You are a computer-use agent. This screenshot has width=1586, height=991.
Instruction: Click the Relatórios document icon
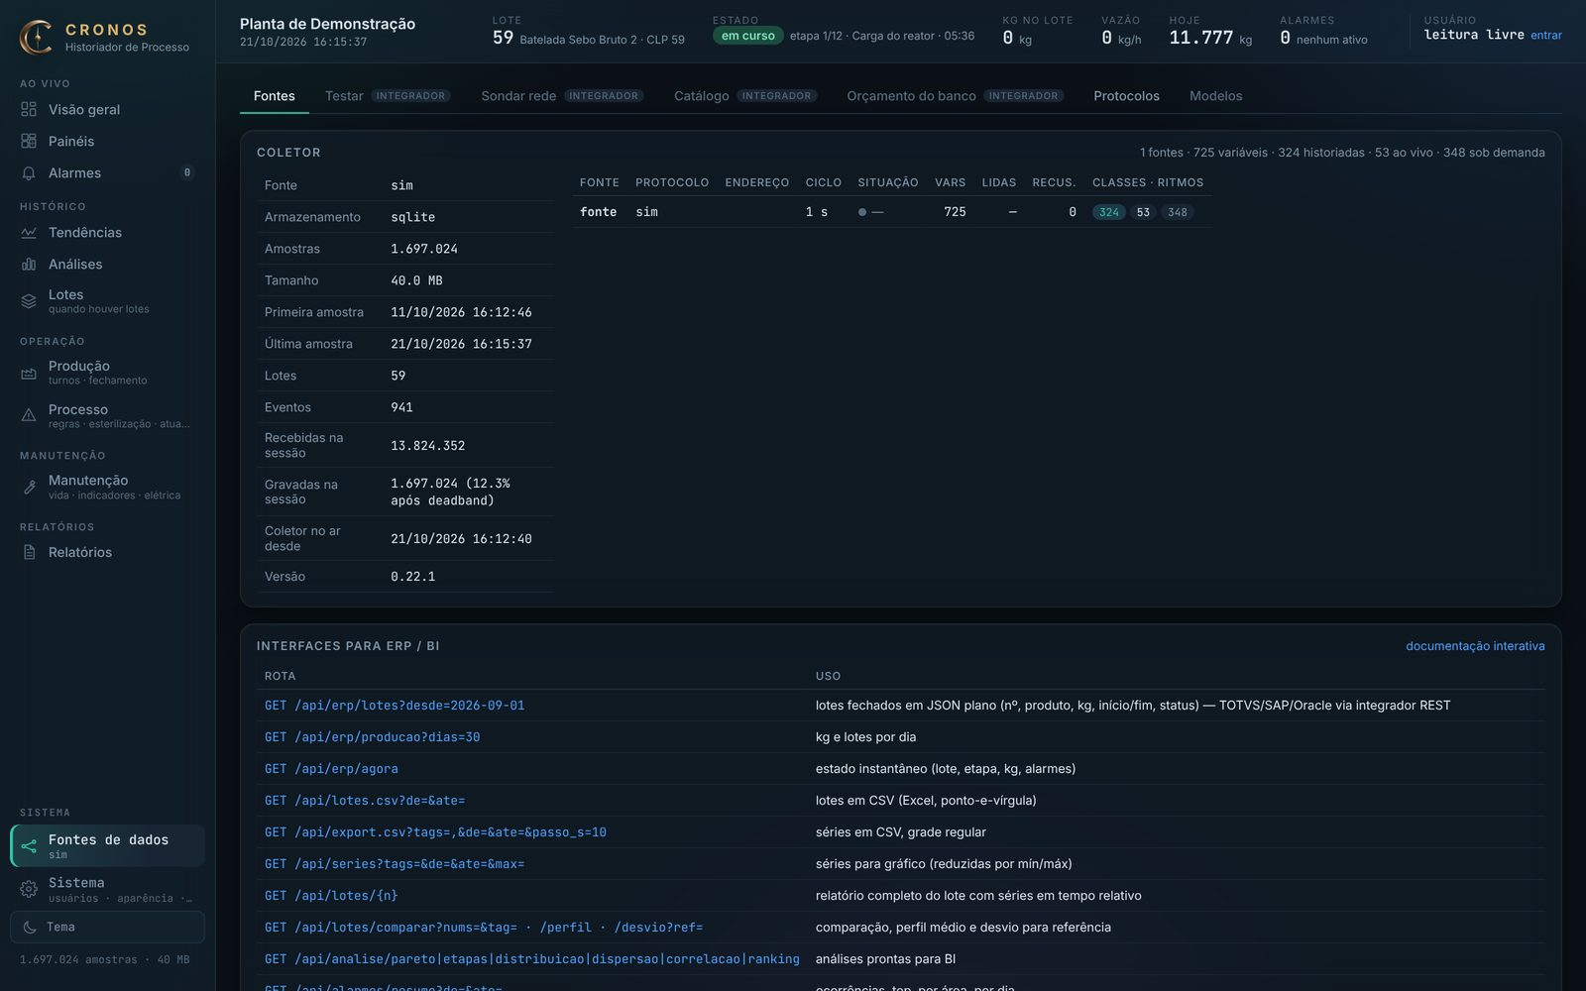(x=29, y=552)
